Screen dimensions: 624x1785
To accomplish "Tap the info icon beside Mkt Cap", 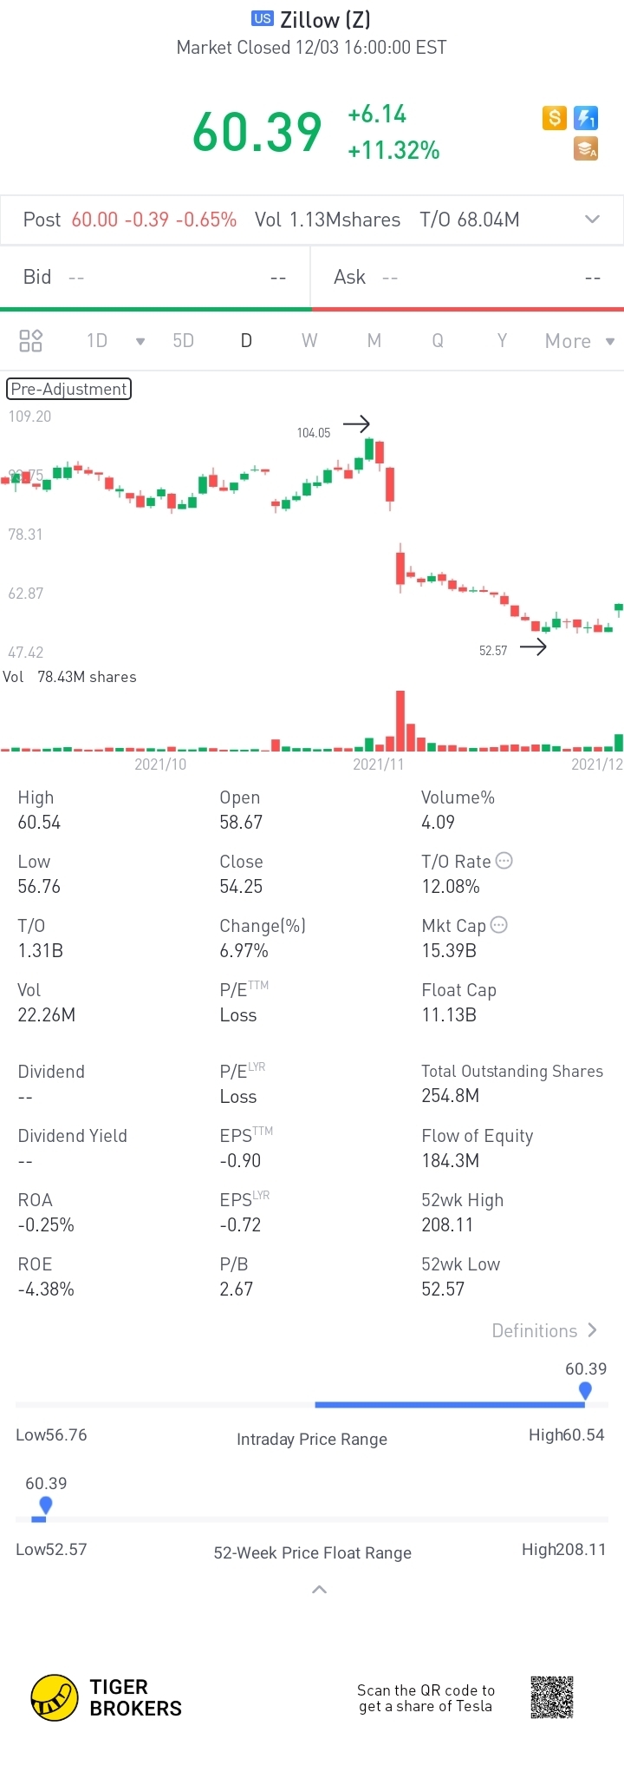I will [x=499, y=925].
